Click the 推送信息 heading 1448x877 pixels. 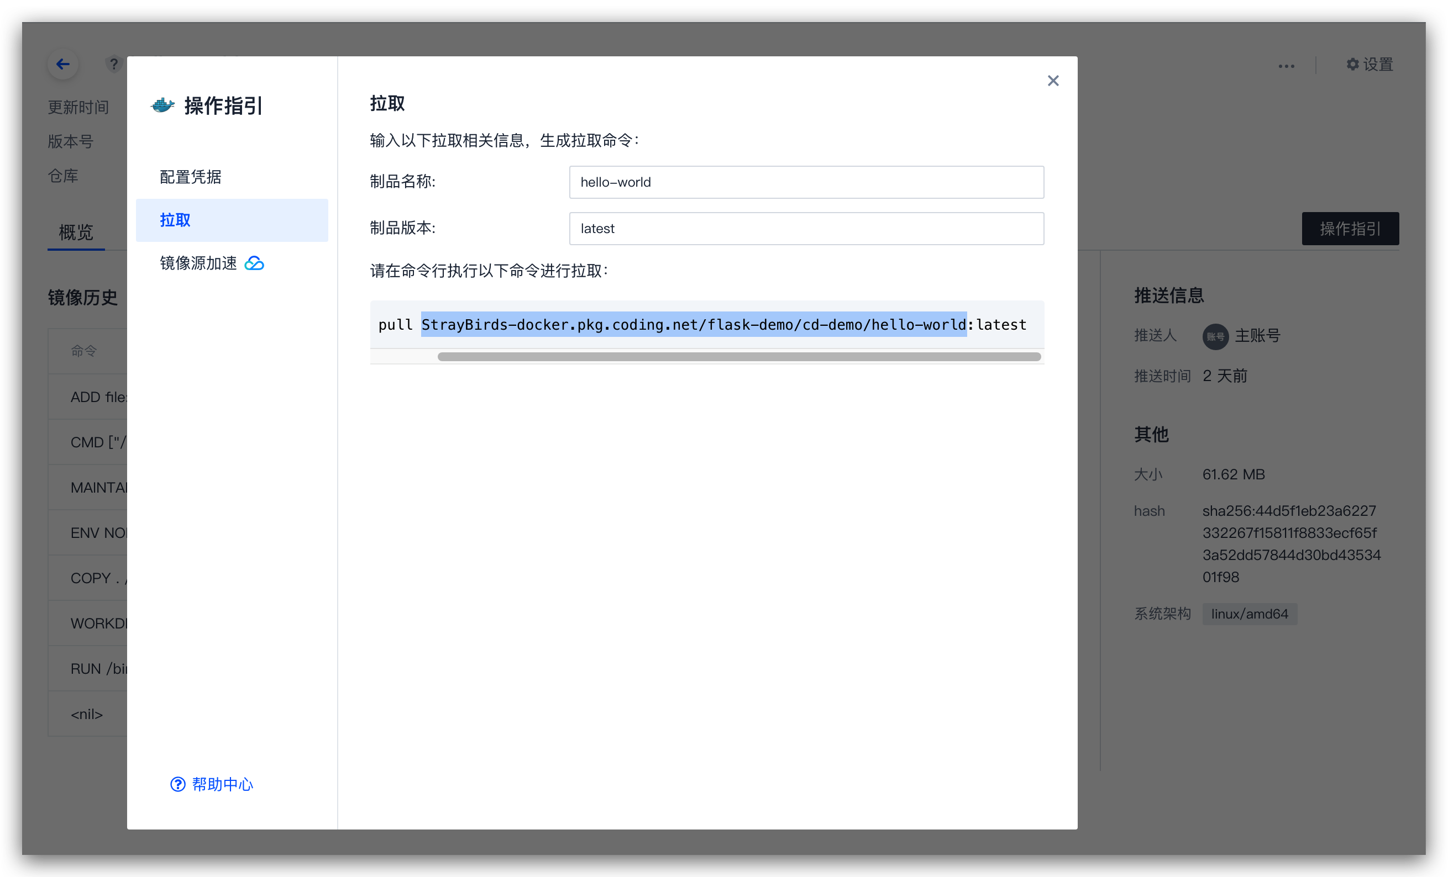1169,295
